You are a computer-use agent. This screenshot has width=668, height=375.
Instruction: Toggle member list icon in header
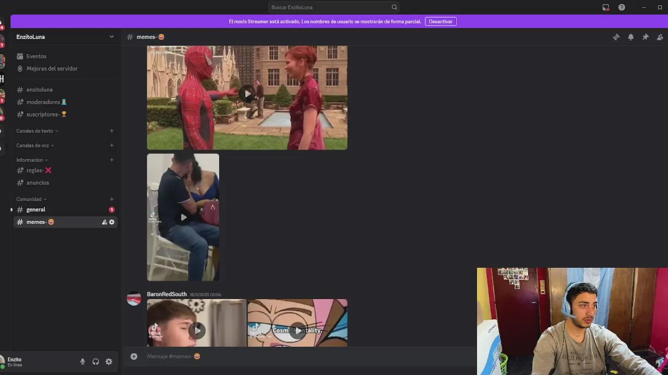click(x=660, y=37)
